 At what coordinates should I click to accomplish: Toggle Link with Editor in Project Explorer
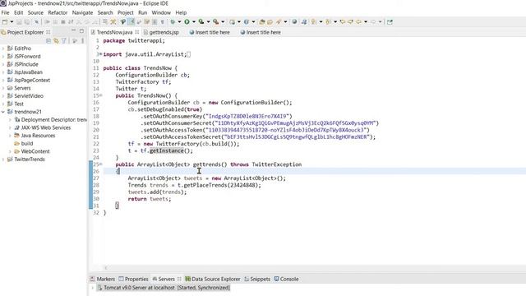click(56, 40)
